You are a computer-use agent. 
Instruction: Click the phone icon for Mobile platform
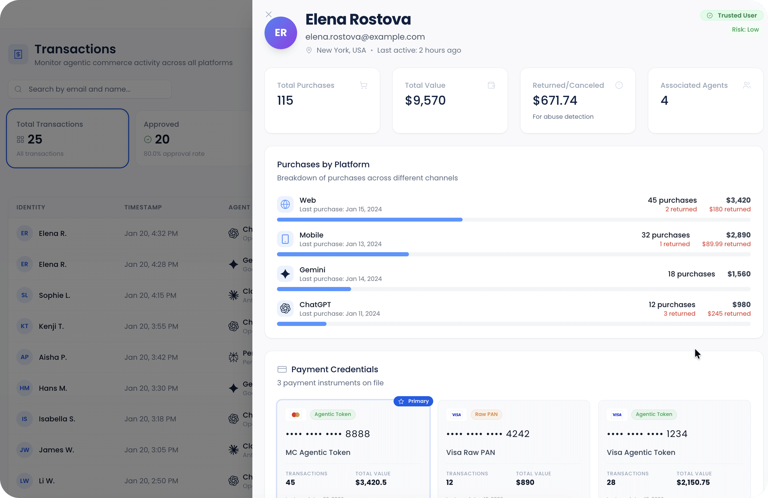285,239
